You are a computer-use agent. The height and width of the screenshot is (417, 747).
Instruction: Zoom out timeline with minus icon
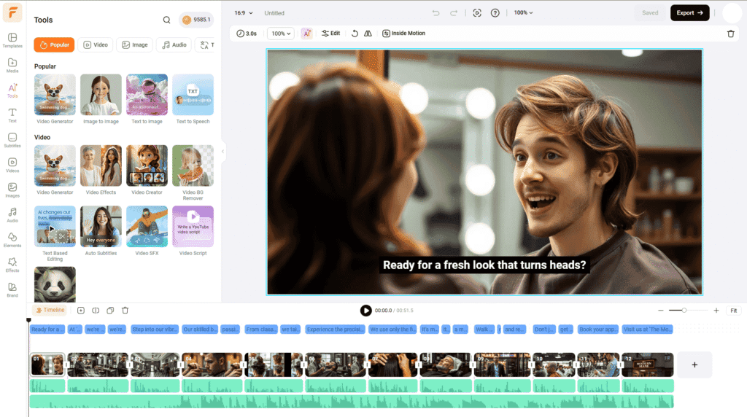tap(661, 311)
